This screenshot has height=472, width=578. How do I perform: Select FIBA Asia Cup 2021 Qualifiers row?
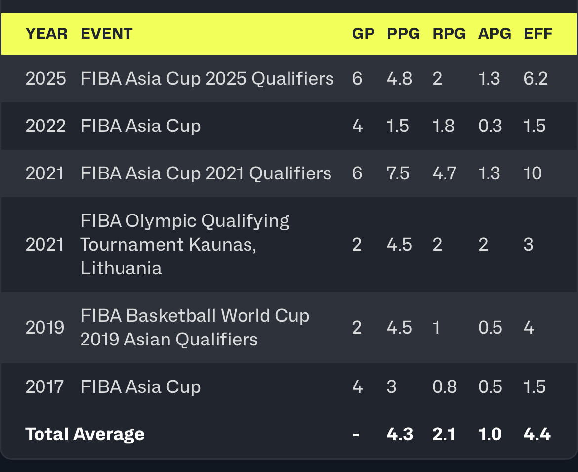click(x=206, y=173)
